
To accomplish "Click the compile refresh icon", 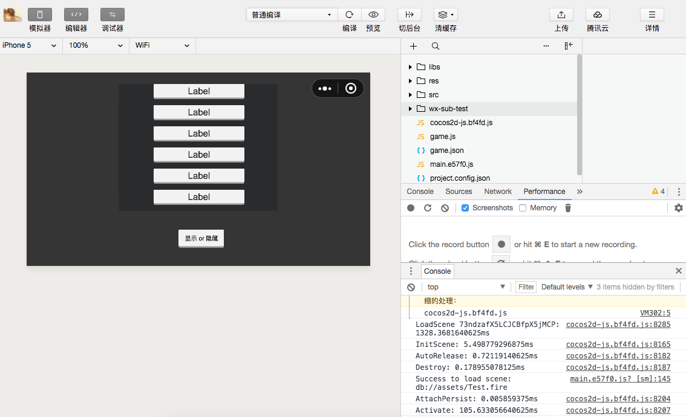I will pyautogui.click(x=349, y=15).
